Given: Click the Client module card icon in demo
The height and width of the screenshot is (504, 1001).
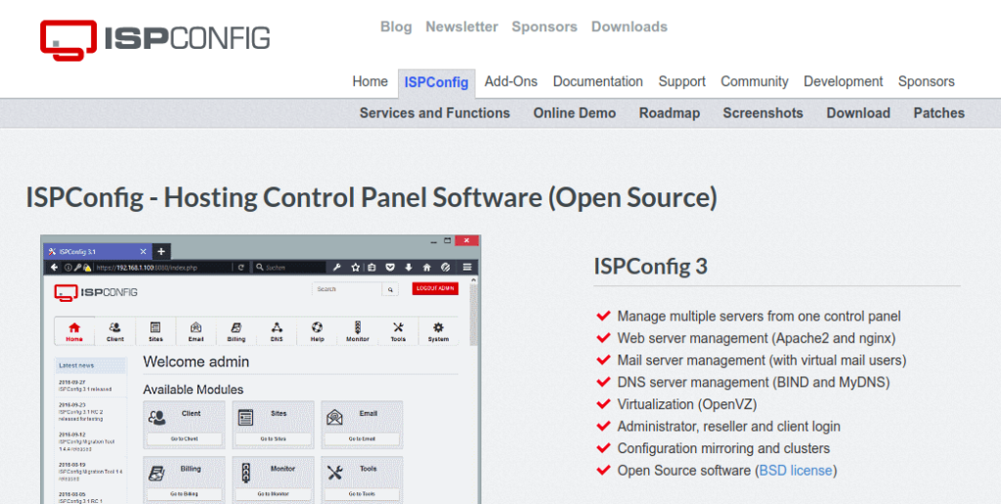Looking at the screenshot, I should (157, 418).
